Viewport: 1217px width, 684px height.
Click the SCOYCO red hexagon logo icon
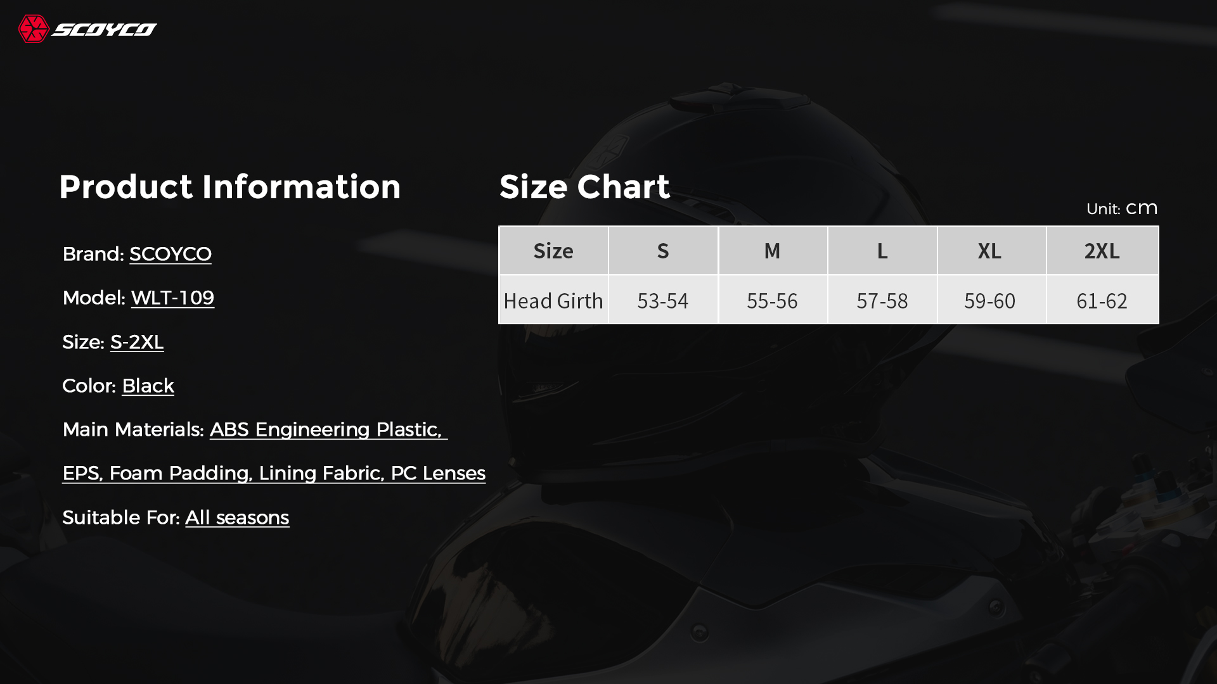34,29
